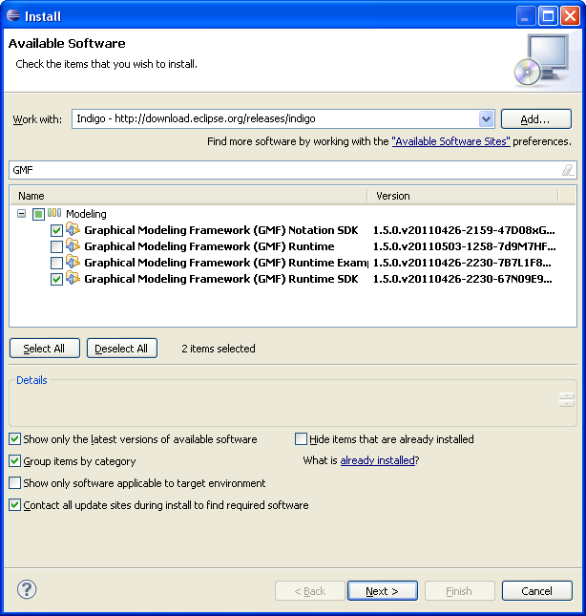Close the Install dialog window
Screen dimensions: 586x616
[570, 16]
